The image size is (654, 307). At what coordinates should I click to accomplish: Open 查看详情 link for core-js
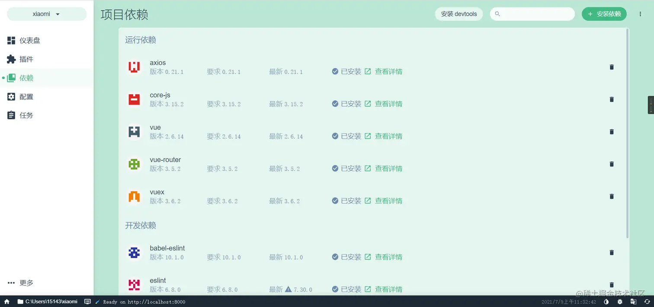[384, 104]
